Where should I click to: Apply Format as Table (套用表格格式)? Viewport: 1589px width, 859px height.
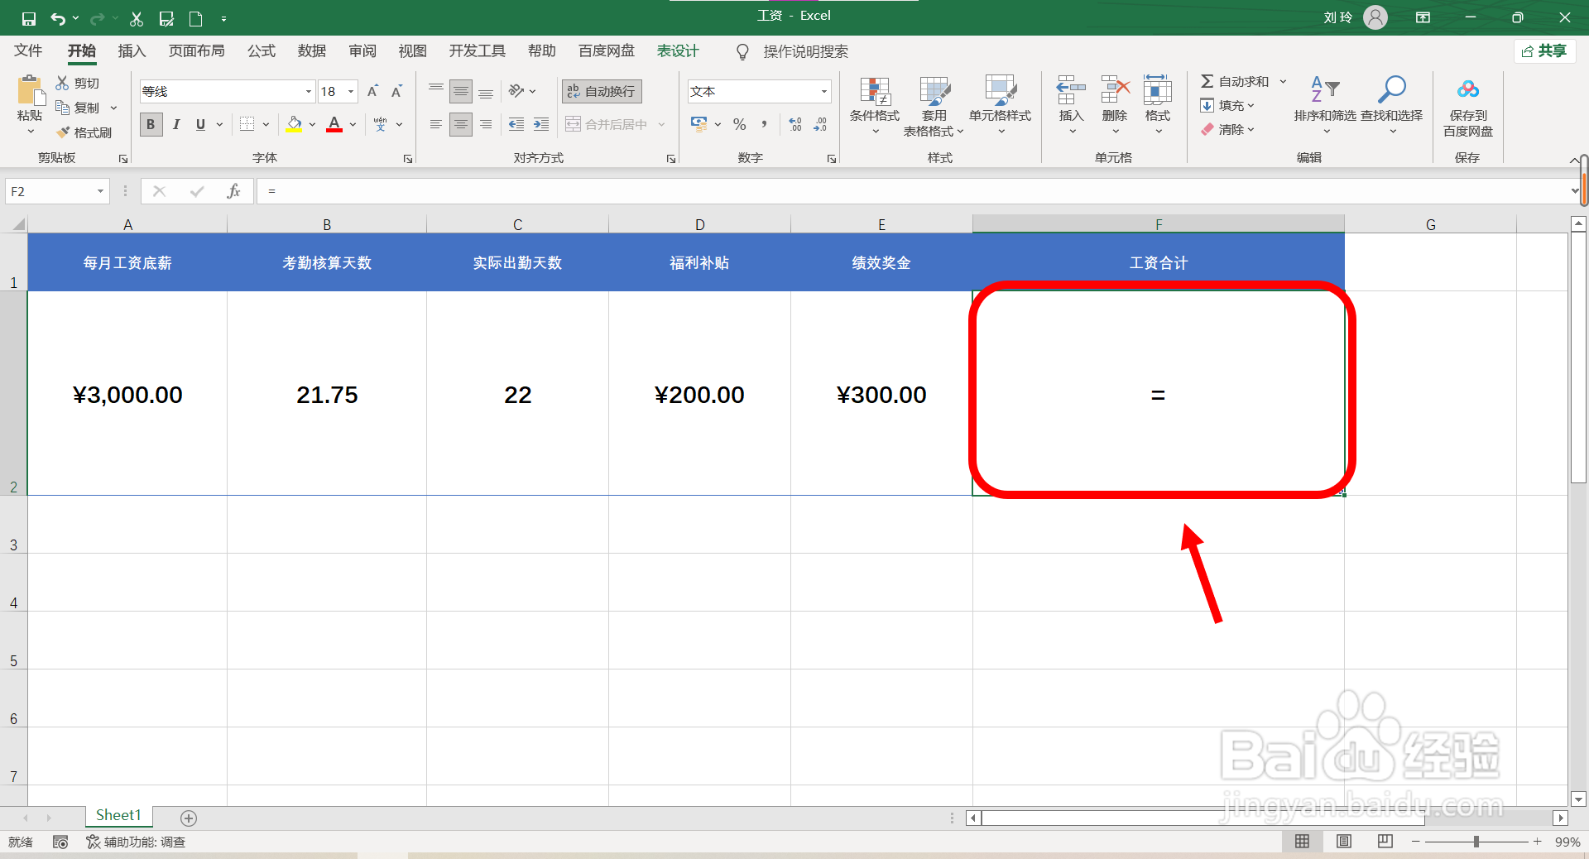point(934,105)
